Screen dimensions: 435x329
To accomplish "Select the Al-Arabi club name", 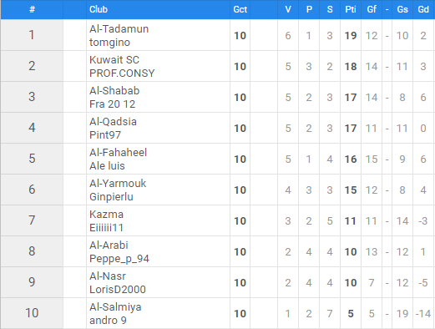I will [109, 245].
